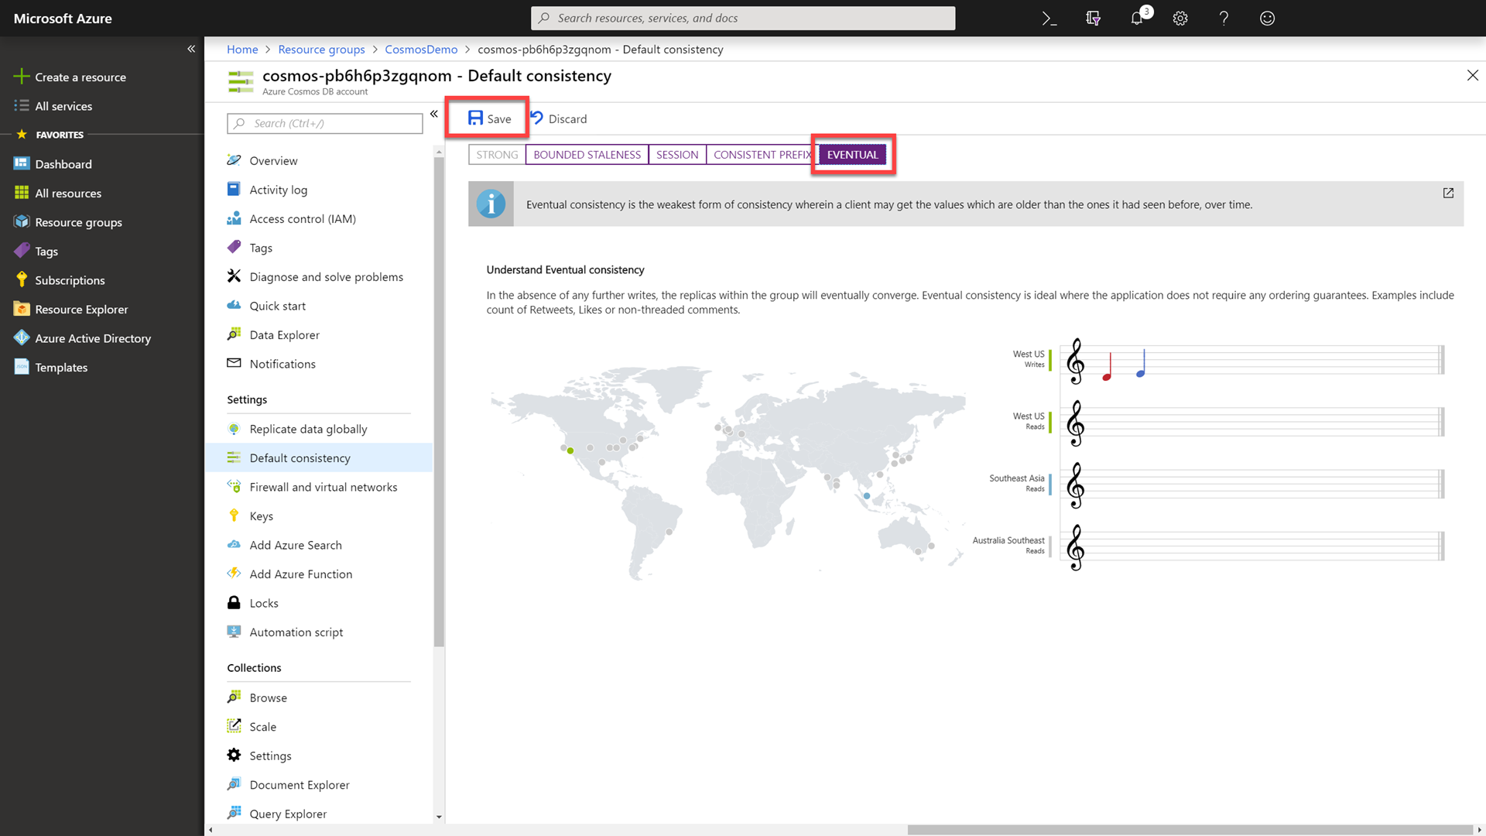Access the Keys management section
This screenshot has height=836, width=1486.
(260, 515)
